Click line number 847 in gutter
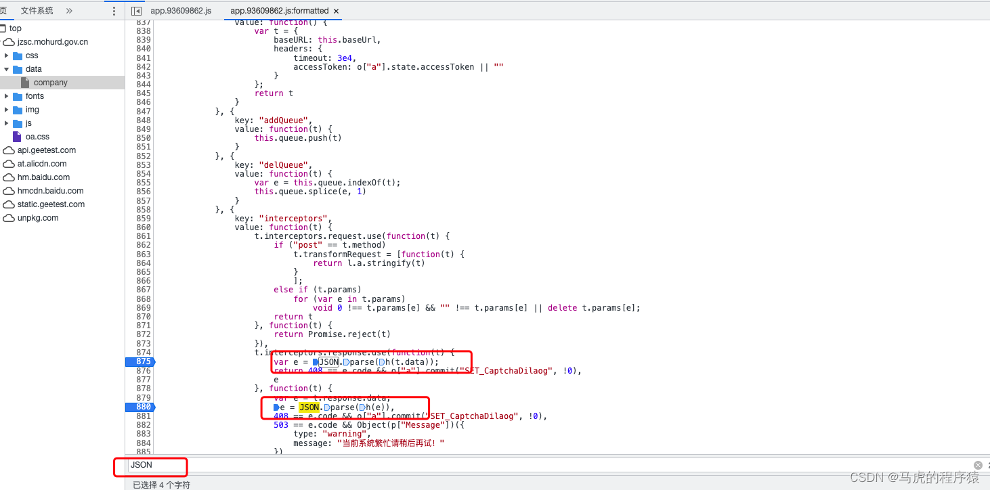Viewport: 990px width, 490px height. point(143,112)
